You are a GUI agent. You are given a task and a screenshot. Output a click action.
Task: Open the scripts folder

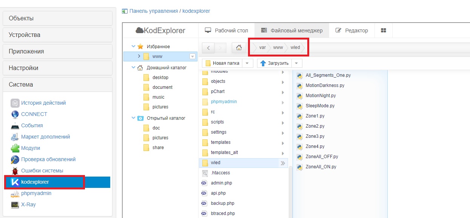tap(243, 122)
